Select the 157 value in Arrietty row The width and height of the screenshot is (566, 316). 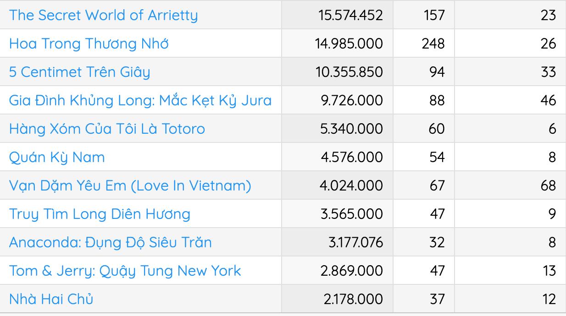[434, 15]
